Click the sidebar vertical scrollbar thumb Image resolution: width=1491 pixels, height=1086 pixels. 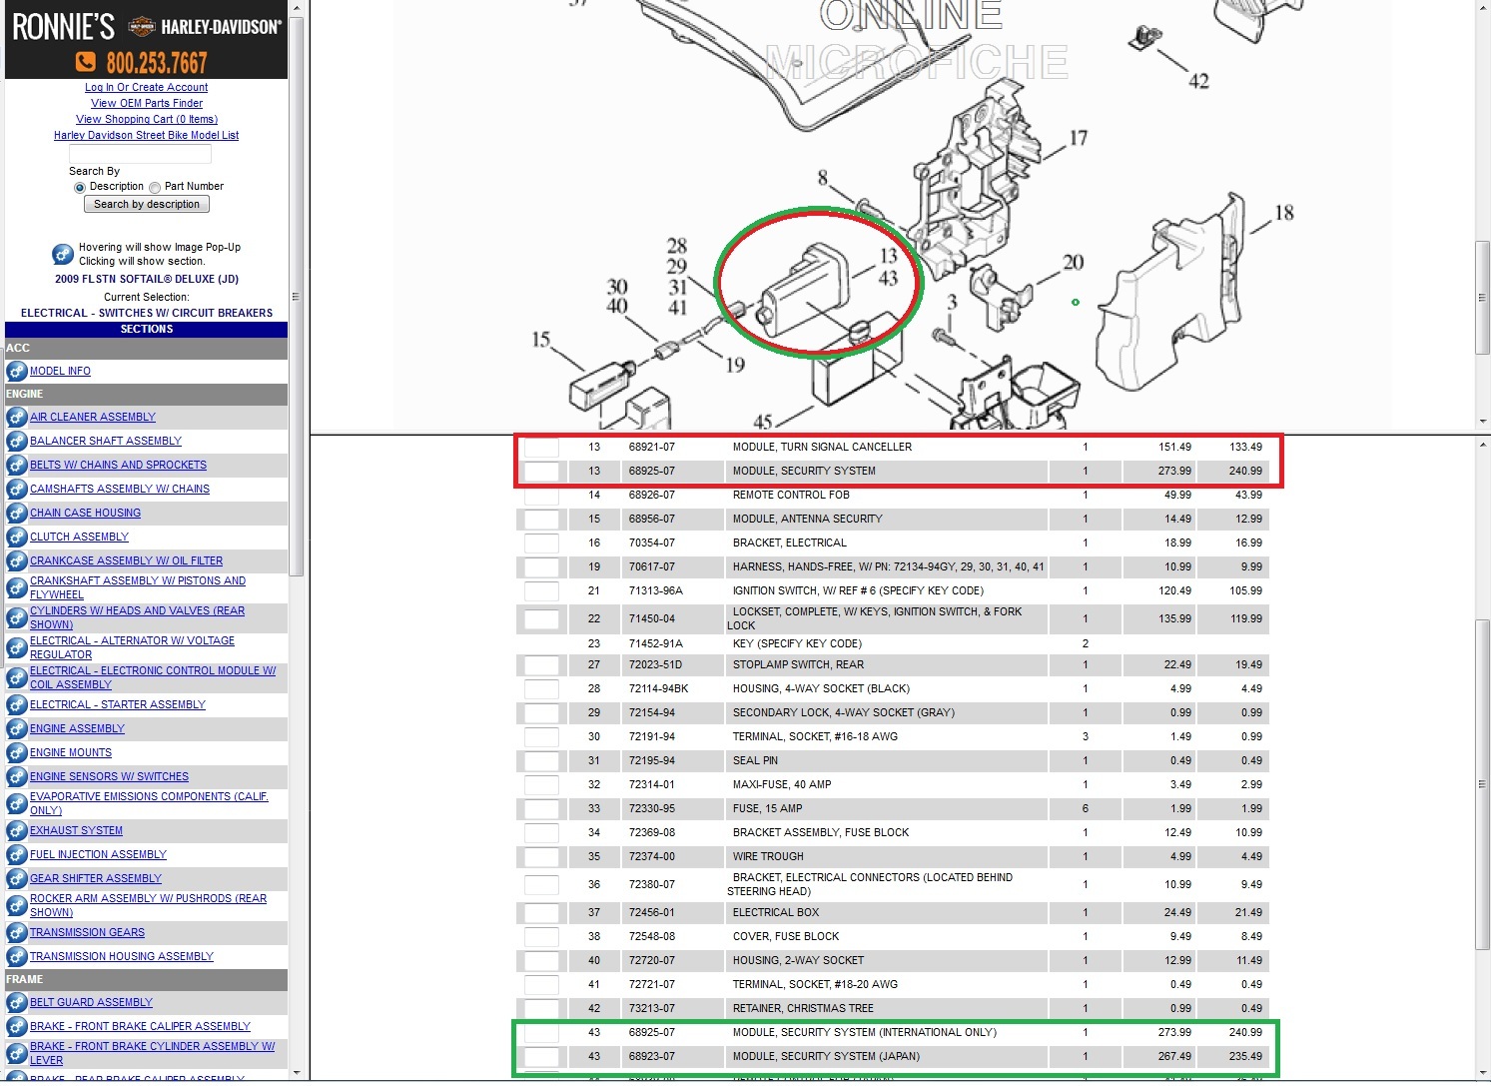tap(296, 297)
